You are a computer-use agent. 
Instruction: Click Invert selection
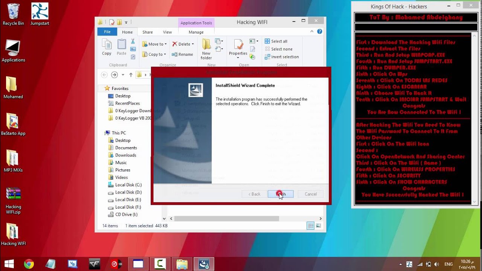pyautogui.click(x=281, y=57)
